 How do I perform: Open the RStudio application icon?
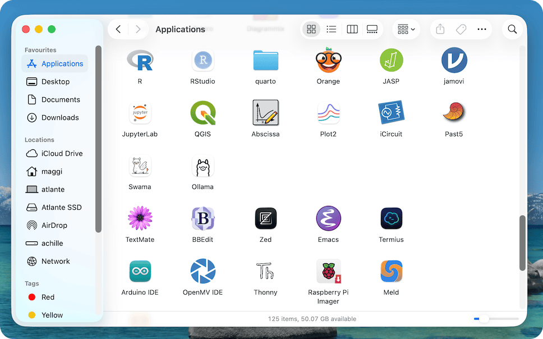pos(203,61)
